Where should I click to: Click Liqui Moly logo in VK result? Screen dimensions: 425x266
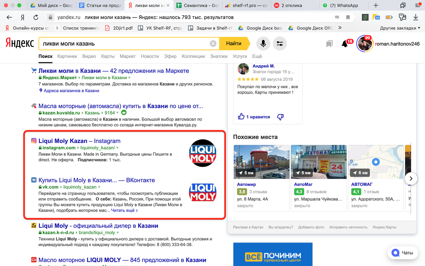coord(202,193)
